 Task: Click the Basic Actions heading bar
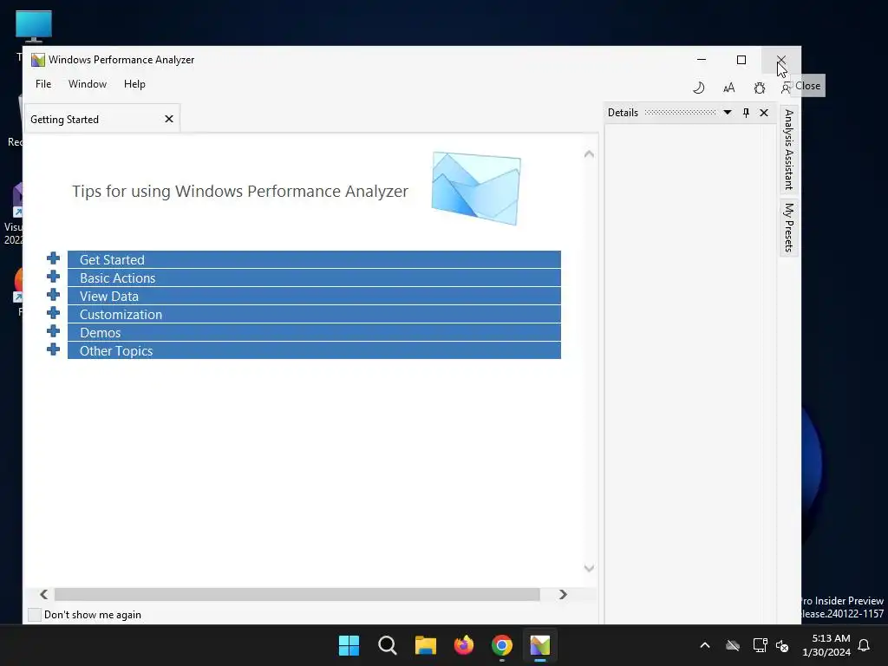pyautogui.click(x=314, y=277)
